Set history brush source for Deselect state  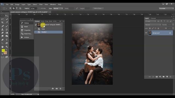coord(36,32)
